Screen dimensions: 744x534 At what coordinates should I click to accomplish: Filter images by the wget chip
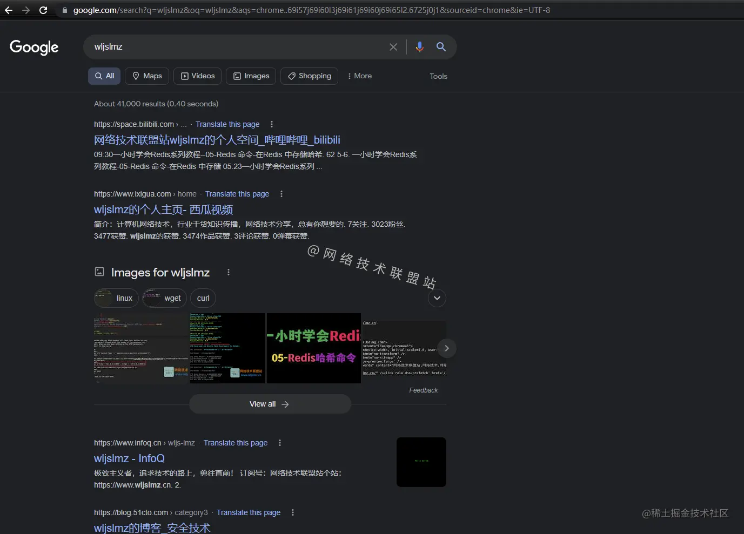(164, 298)
